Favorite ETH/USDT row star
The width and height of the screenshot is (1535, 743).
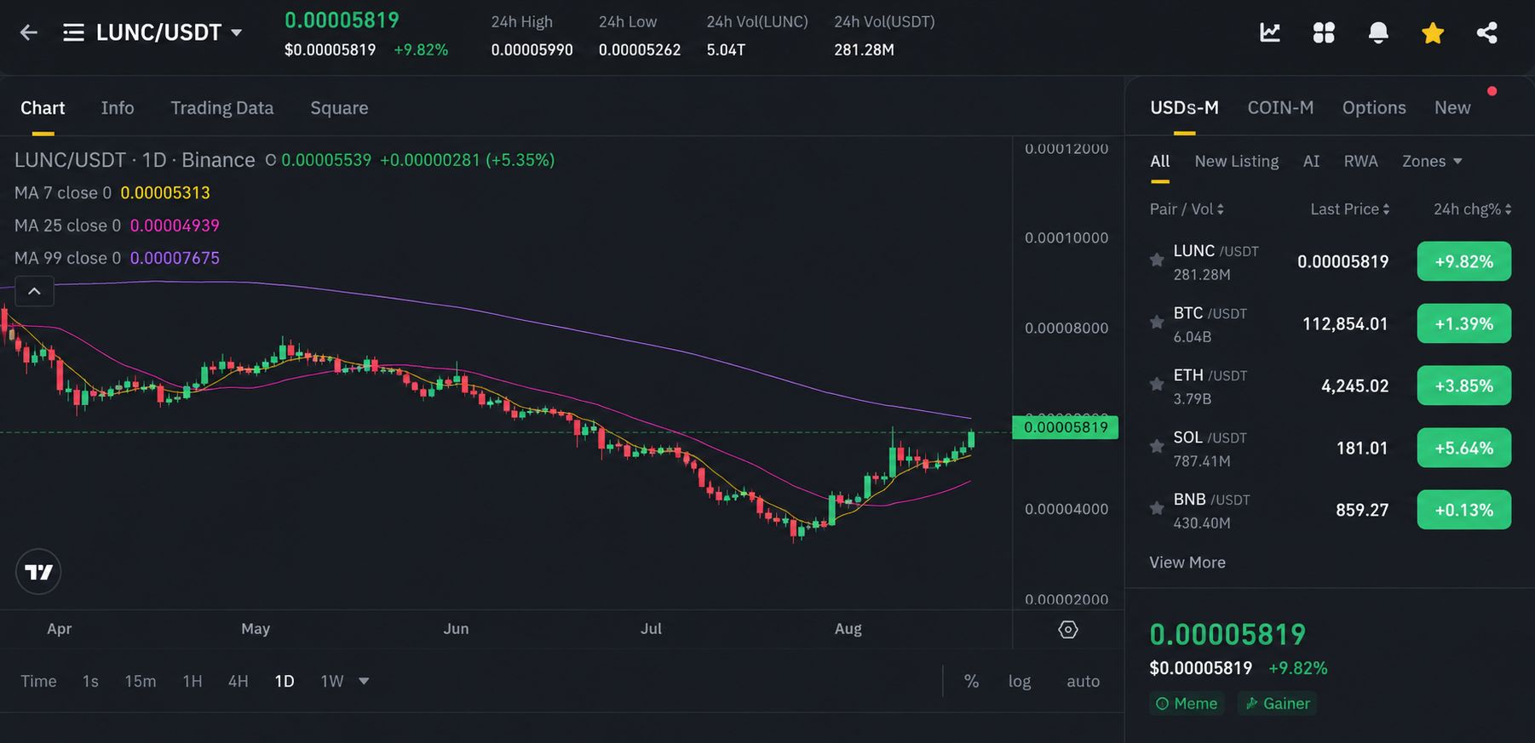1157,385
